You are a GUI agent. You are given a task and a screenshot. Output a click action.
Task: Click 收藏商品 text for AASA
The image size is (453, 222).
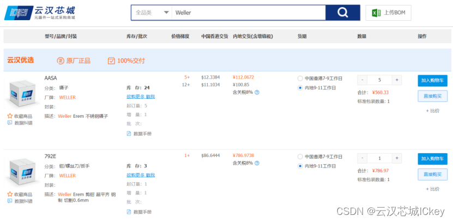23,116
